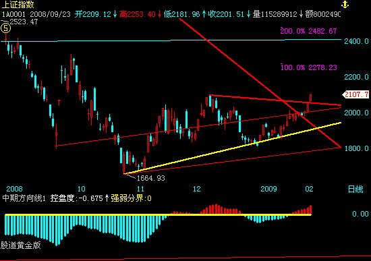Click the low price 低2181.96
Screen dimensions: 371x261
point(181,14)
